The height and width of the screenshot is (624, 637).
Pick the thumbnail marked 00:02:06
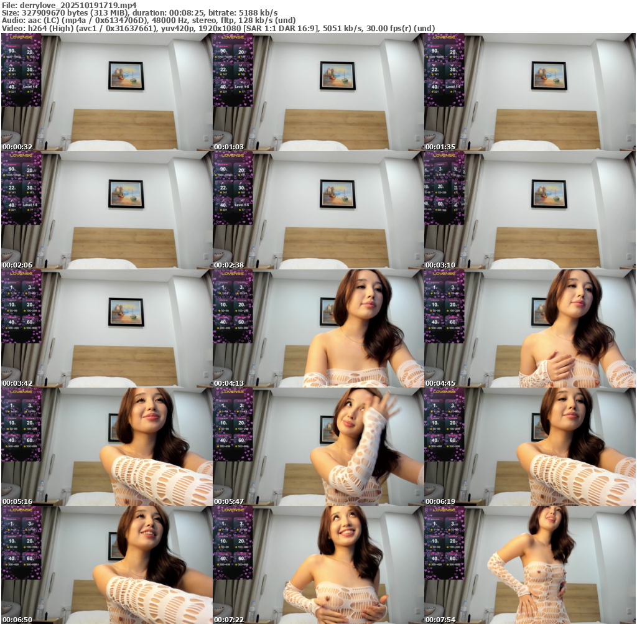tap(106, 210)
